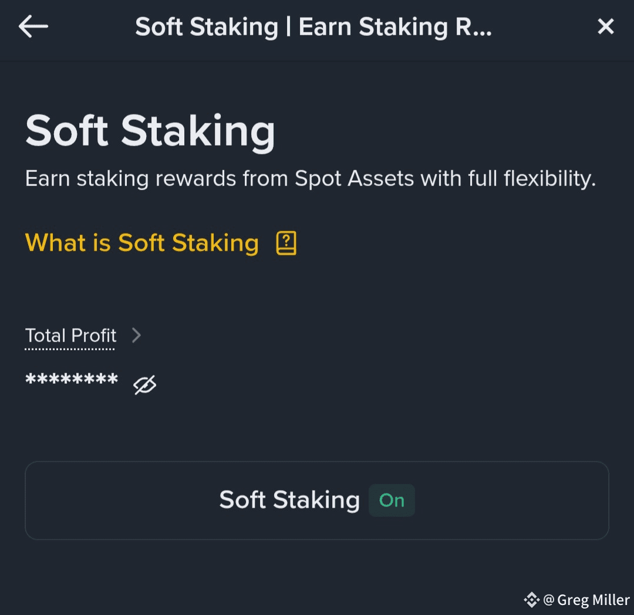Screen dimensions: 634x615
Task: Tap the word 'Spot Assets' in subtitle
Action: [x=354, y=178]
